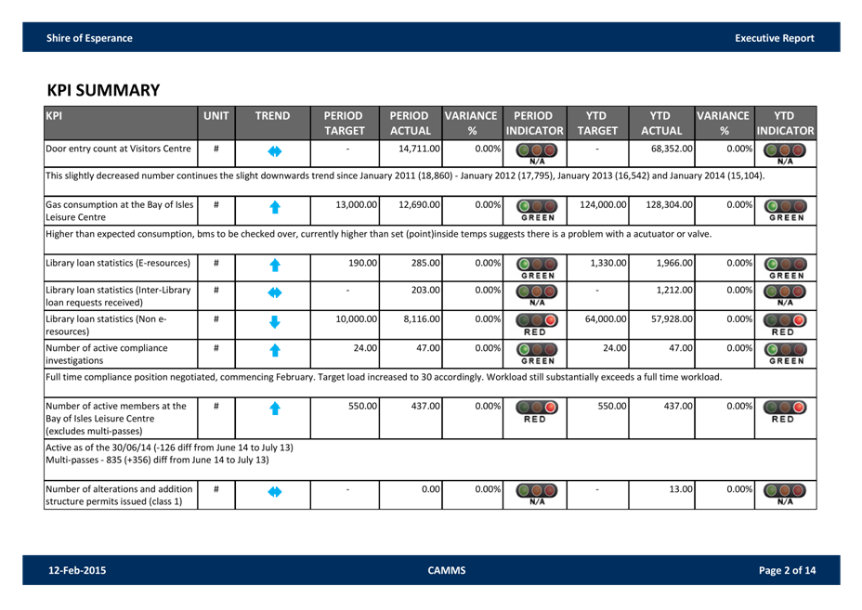
Task: Click the TREND column header
Action: [273, 116]
